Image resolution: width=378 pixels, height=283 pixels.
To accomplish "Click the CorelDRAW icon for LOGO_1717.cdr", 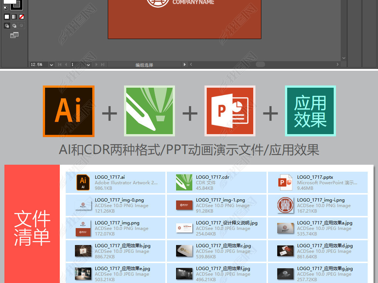I will pos(184,182).
